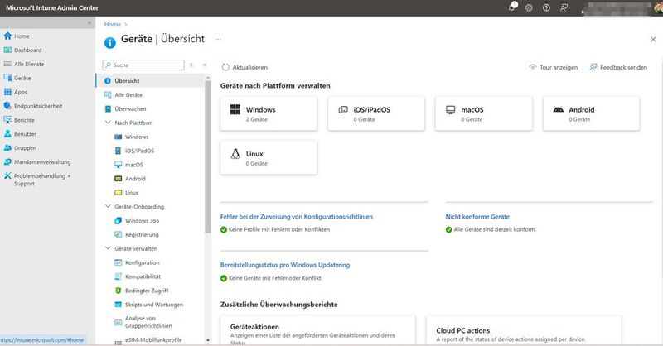Click the Analyse von Gruppenrichtlinien icon
Image resolution: width=663 pixels, height=346 pixels.
[118, 322]
